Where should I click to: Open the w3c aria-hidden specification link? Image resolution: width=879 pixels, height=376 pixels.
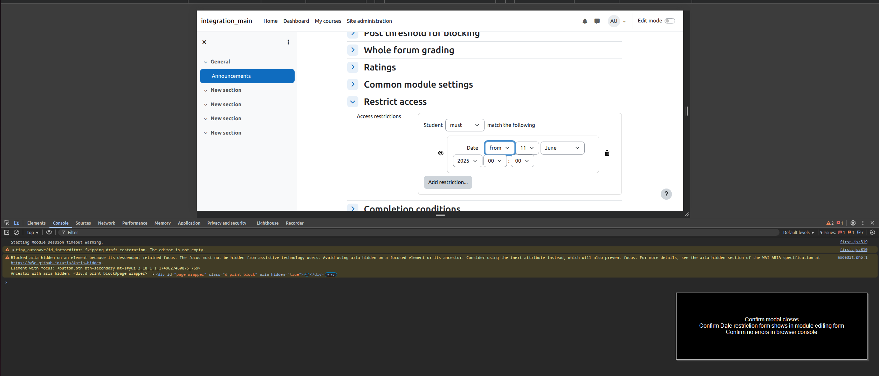click(x=56, y=263)
